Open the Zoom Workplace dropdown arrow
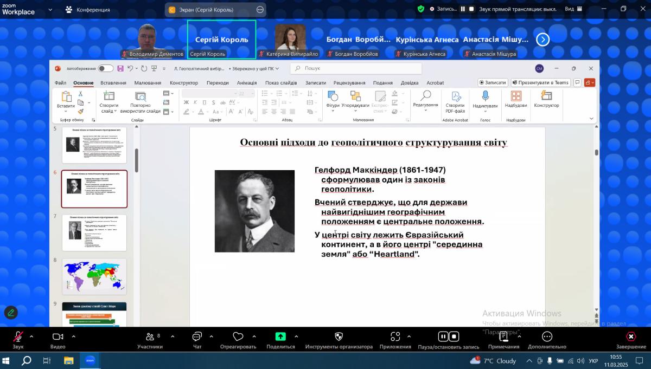The image size is (651, 369). tap(50, 9)
